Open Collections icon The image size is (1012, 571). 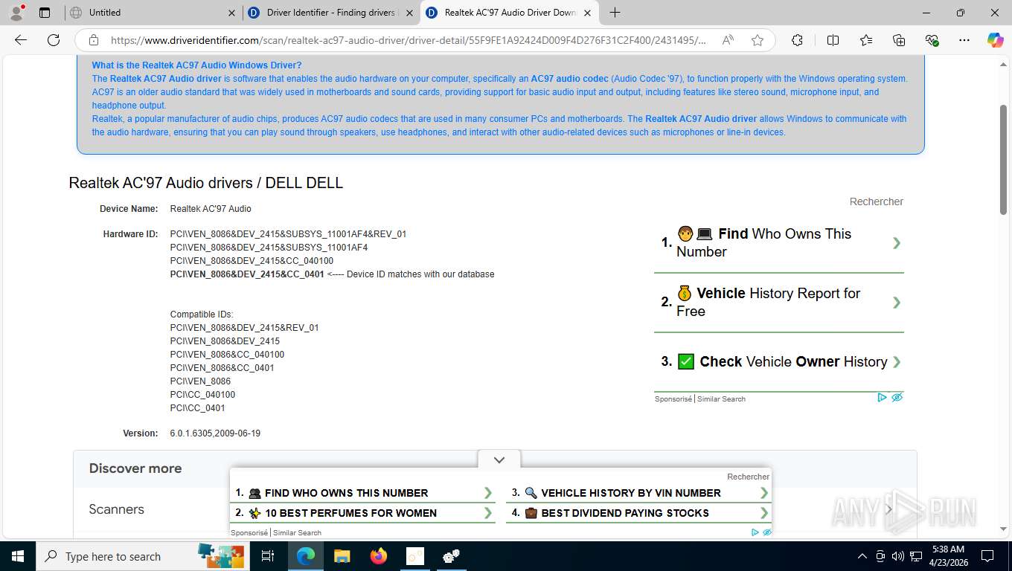coord(899,40)
